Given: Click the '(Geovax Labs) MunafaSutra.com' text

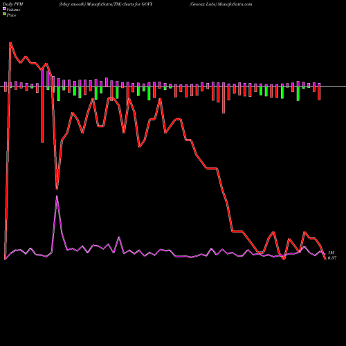Looking at the screenshot, I should click(x=221, y=4).
